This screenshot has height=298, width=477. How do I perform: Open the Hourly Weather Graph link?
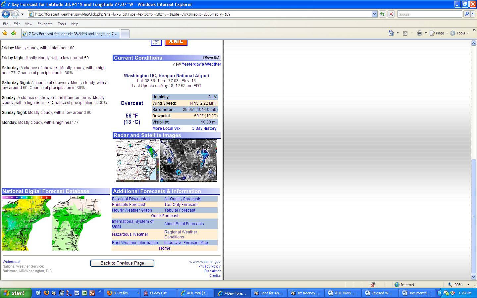132,210
